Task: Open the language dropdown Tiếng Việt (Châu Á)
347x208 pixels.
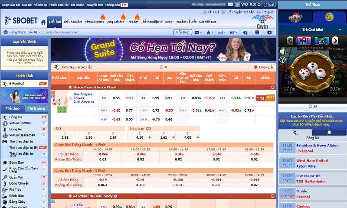Action: tap(22, 32)
